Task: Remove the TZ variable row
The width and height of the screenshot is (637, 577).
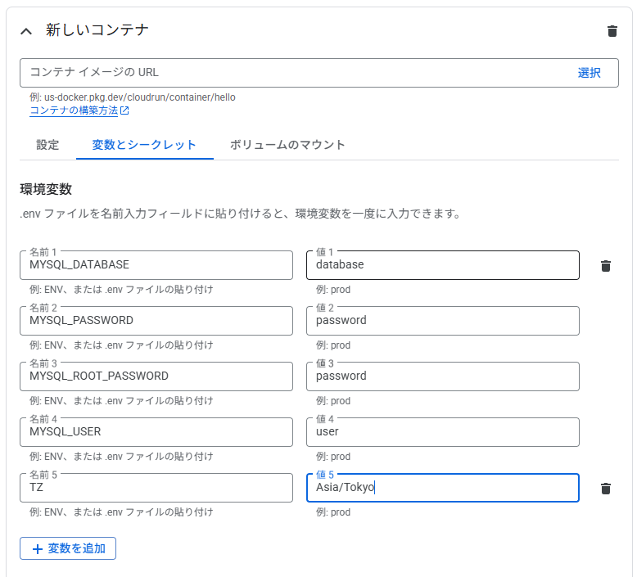Action: [606, 489]
